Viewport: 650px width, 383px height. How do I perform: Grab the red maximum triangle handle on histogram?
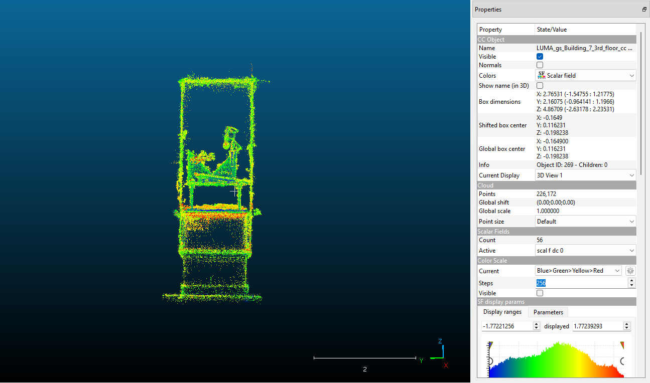[622, 345]
